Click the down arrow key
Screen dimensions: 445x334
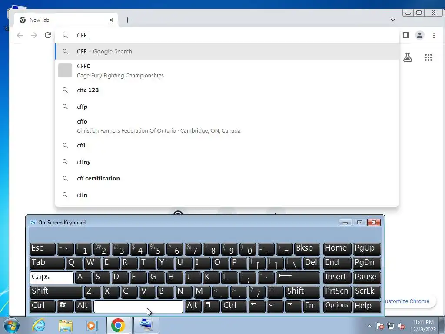[x=275, y=306]
